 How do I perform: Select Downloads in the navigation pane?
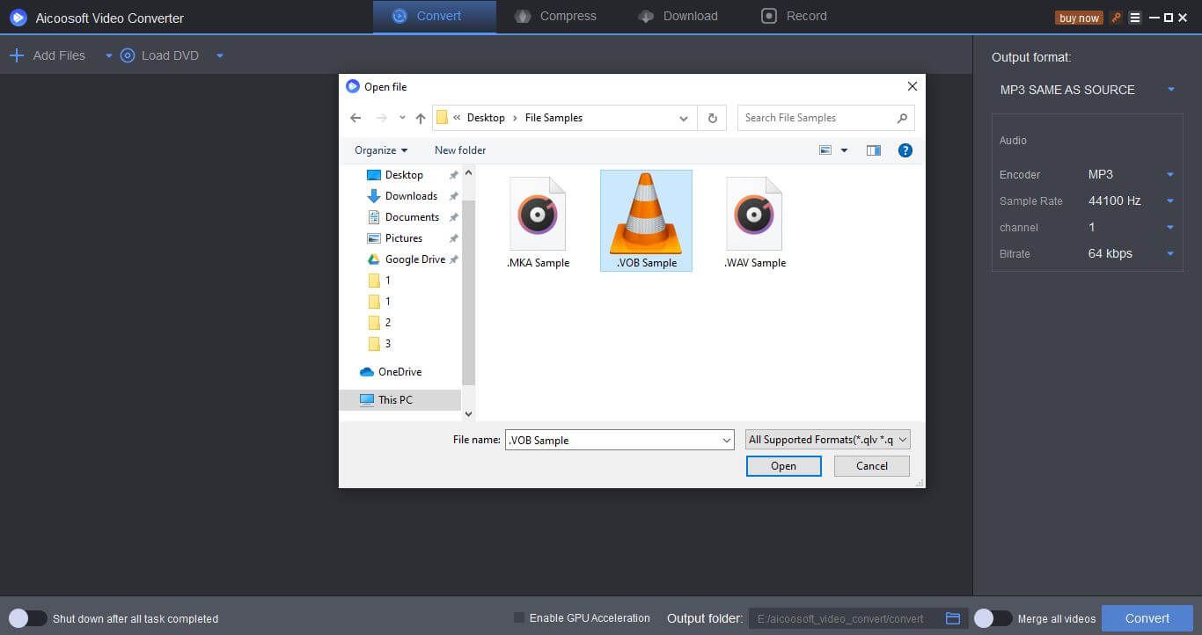coord(411,196)
